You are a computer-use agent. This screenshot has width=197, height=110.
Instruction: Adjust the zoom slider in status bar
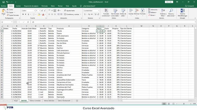pyautogui.click(x=184, y=104)
